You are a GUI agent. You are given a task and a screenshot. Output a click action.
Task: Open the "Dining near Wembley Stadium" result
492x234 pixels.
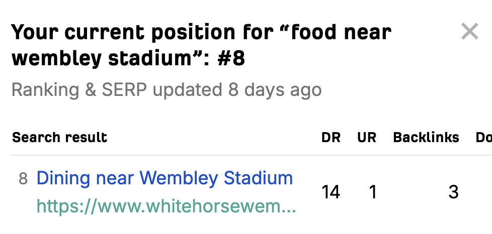point(165,178)
